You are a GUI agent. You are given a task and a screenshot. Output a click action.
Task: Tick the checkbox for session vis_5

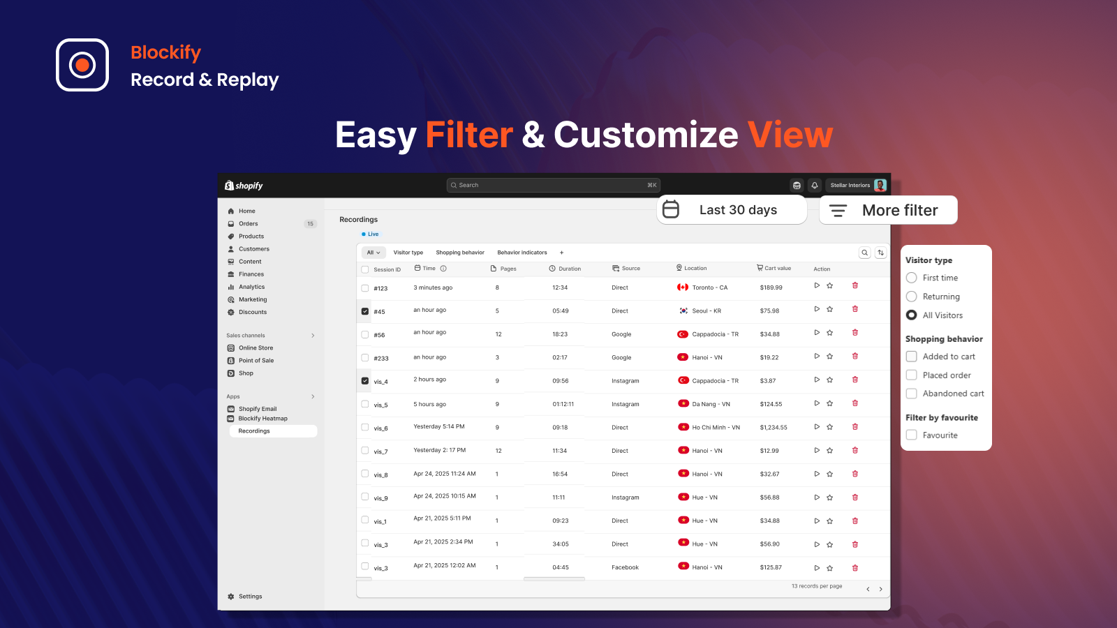pos(364,403)
